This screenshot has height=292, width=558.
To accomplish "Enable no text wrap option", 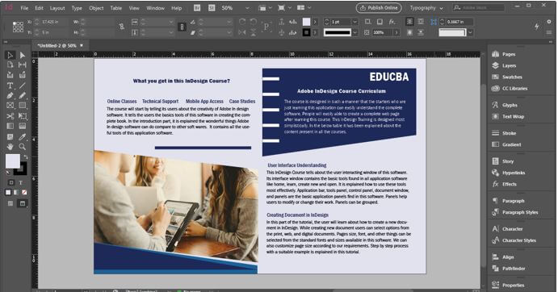I will [x=409, y=22].
